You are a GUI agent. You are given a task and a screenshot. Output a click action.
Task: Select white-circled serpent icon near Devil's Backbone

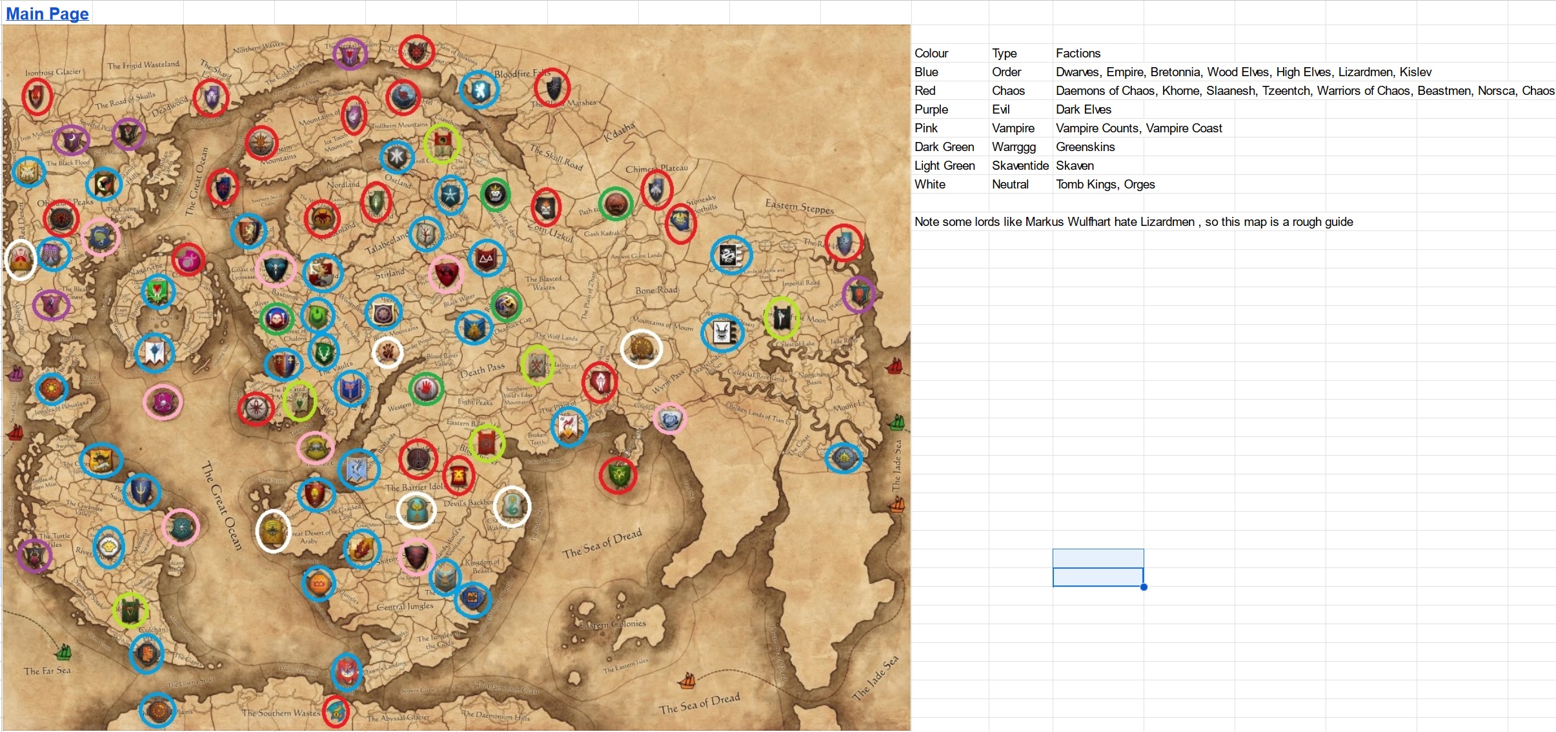pos(512,506)
